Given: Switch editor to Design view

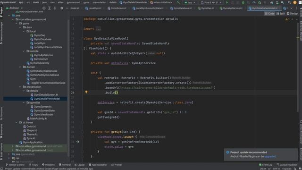Looking at the screenshot, I should (293, 14).
